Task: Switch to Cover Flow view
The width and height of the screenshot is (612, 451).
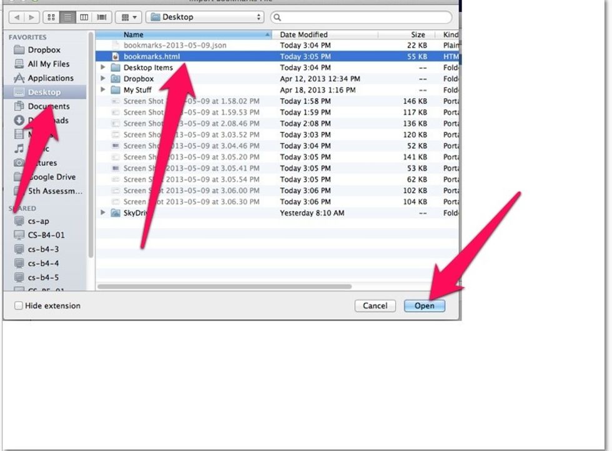Action: pos(101,17)
